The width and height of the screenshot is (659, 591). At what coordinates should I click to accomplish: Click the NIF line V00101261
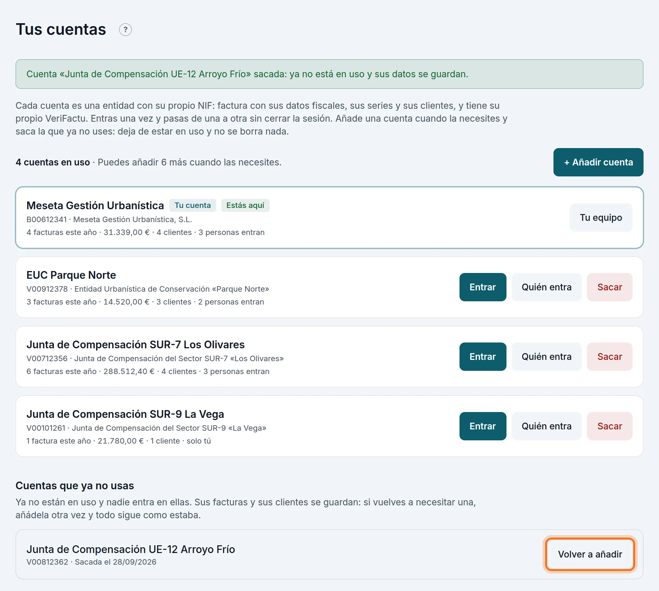(146, 428)
